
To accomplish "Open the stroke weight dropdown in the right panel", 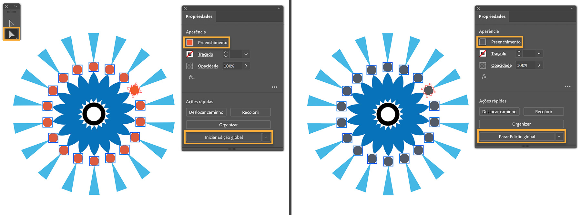I will click(539, 53).
